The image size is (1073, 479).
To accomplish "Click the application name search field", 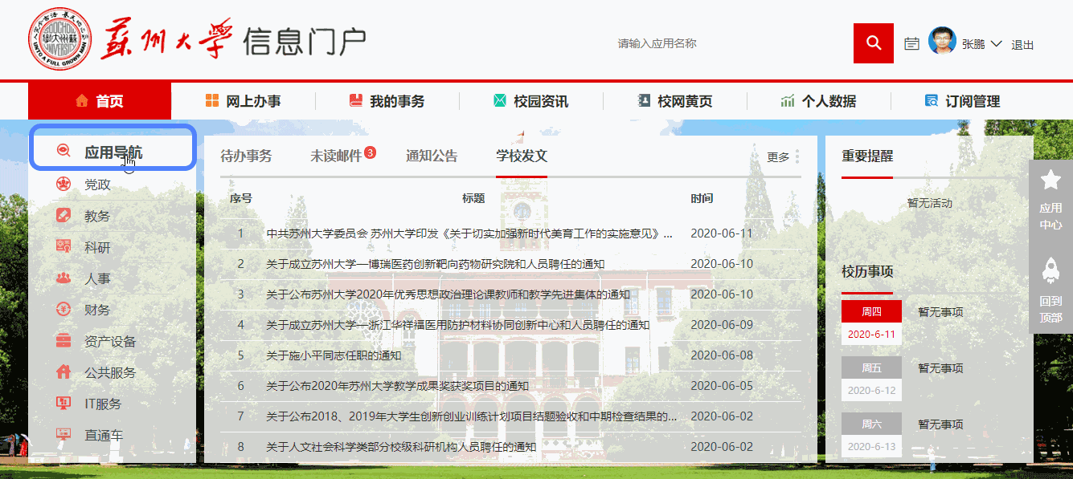I will coord(723,43).
